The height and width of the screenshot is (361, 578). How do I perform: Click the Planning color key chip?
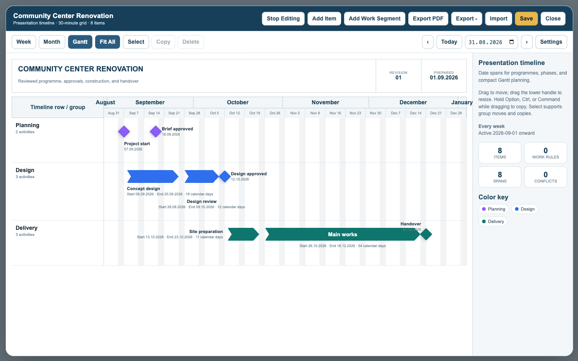click(494, 209)
